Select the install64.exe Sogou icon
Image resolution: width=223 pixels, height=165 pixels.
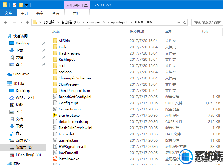tap(55, 159)
